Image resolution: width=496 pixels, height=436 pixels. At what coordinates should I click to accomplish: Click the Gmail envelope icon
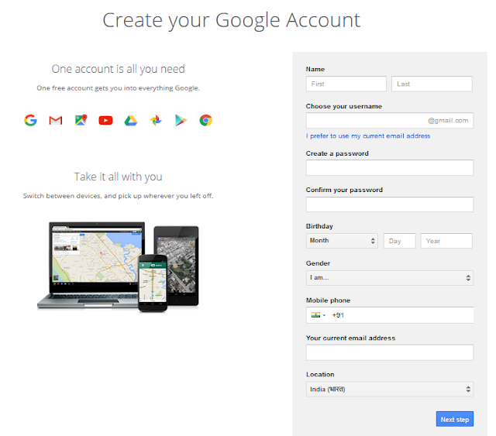56,120
